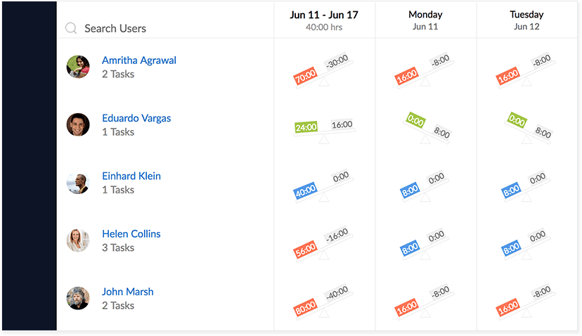Open Helen Collins's name link

tap(131, 234)
